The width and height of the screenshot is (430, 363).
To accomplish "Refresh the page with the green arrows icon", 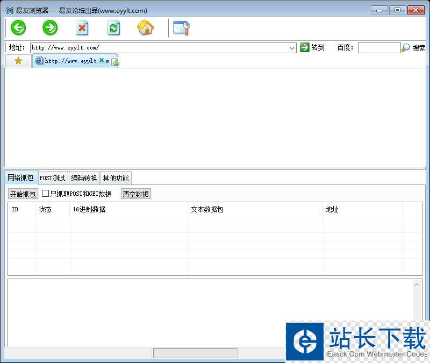I will [x=114, y=28].
